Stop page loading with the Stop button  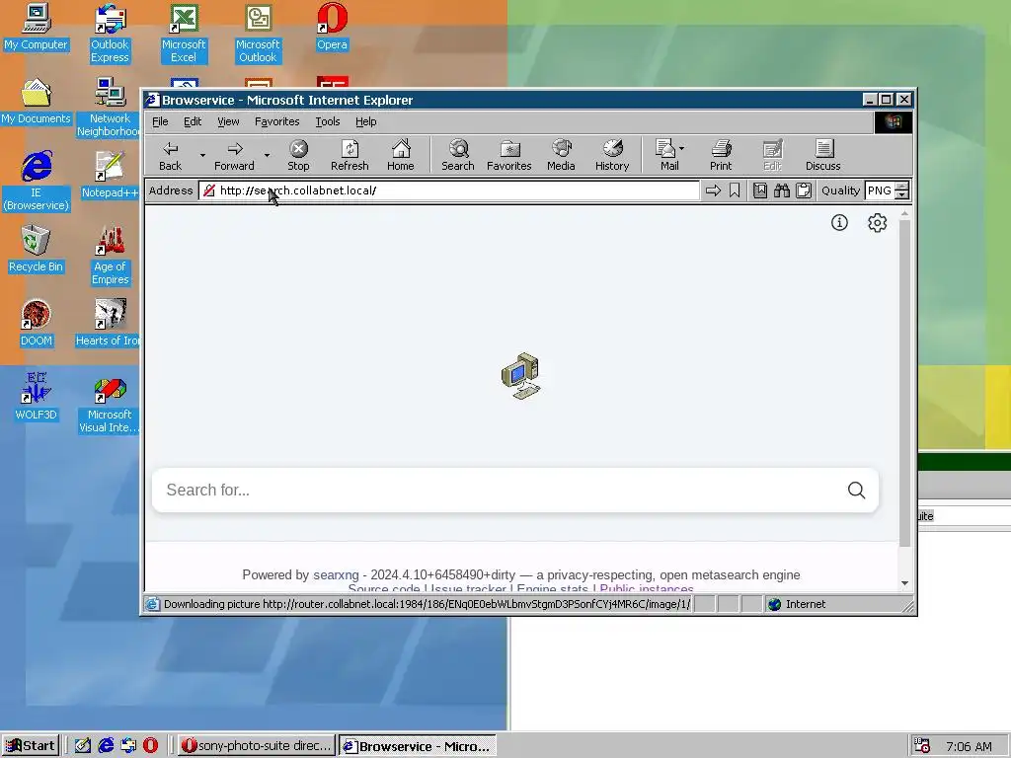298,156
